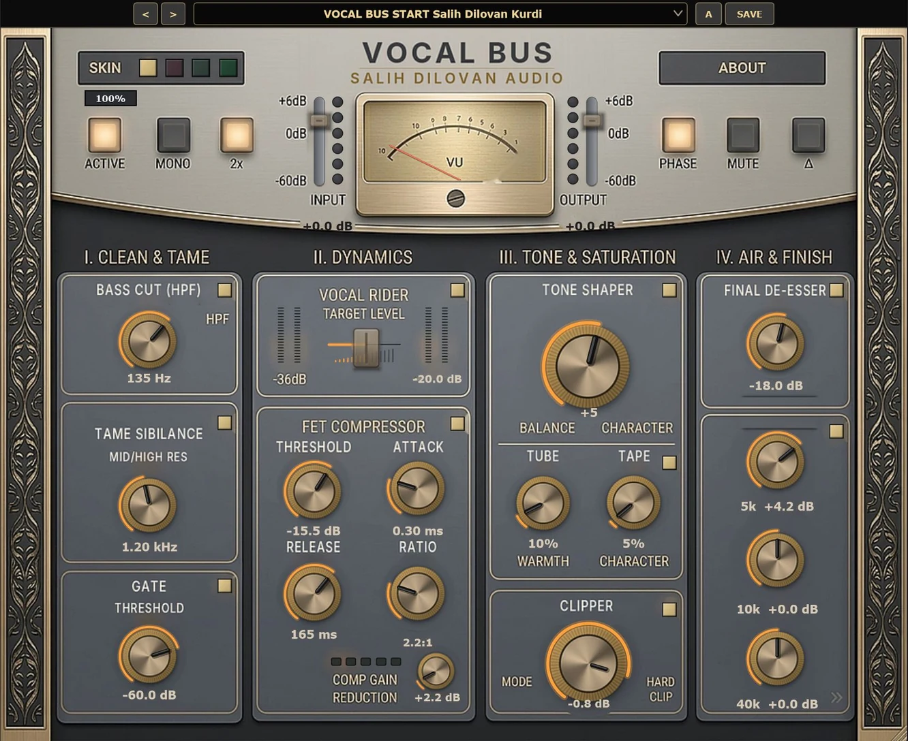Toggle the 2x oversampling button

click(237, 134)
